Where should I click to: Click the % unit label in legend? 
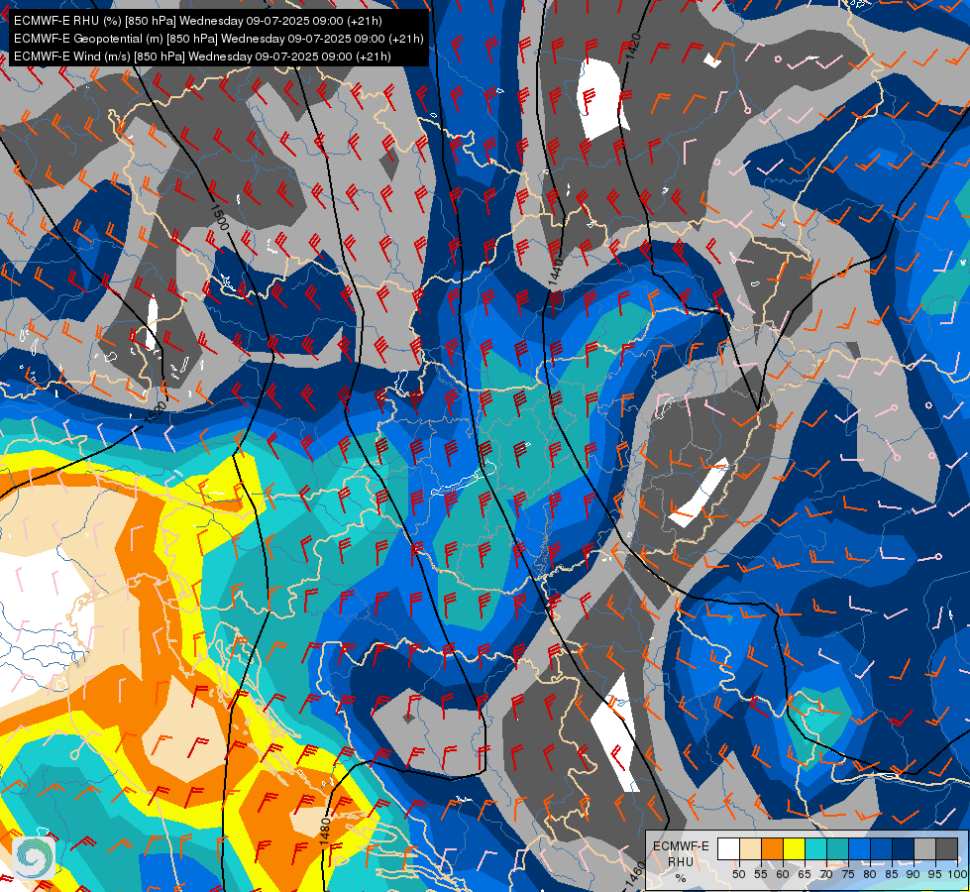(x=681, y=878)
